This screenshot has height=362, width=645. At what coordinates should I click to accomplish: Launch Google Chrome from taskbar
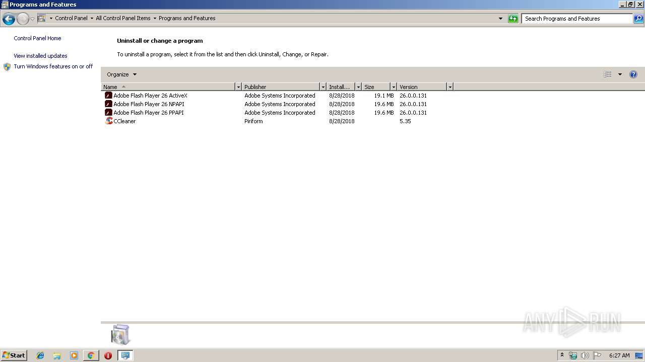[x=91, y=355]
